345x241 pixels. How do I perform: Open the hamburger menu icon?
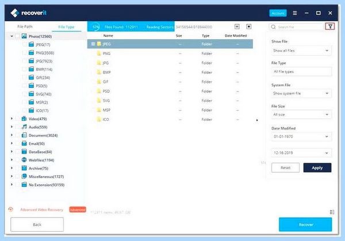coord(295,13)
